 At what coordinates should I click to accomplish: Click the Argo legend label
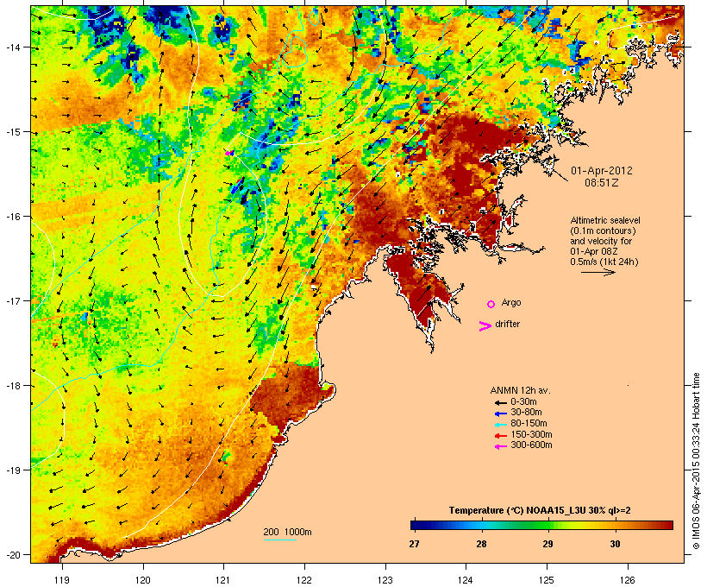coord(511,302)
